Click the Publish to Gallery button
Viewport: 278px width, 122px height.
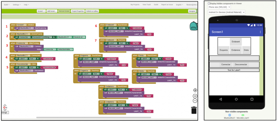coord(92,11)
